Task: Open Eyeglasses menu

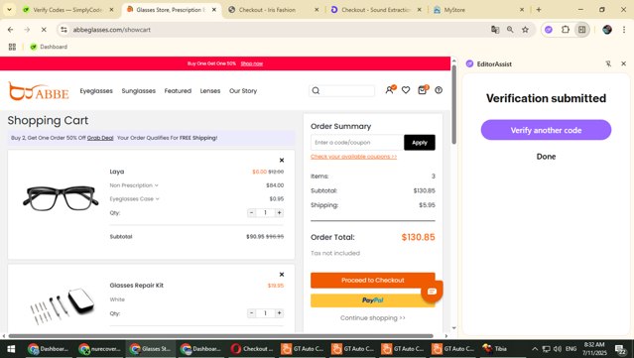Action: coord(96,91)
